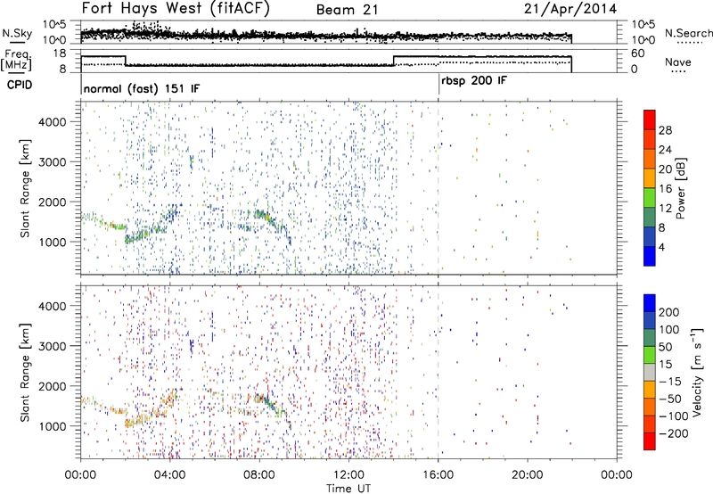The image size is (713, 494).
Task: Click the frequency step-up near 14:00 in Freq panel
Action: (x=393, y=61)
